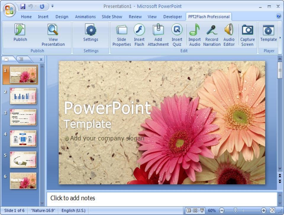
Task: Expand the Customize Quick Access Toolbar dropdown
Action: pos(52,6)
